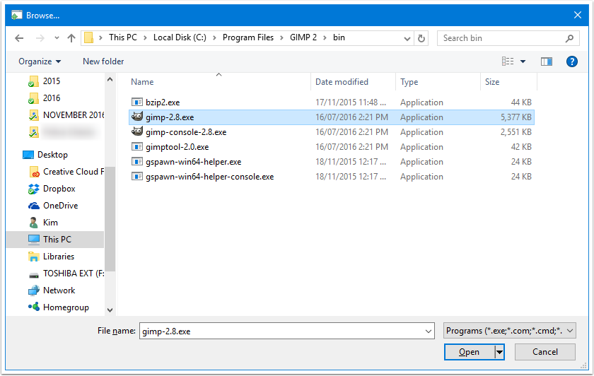Select Dropbox in the navigation pane
The width and height of the screenshot is (594, 376).
tap(59, 189)
